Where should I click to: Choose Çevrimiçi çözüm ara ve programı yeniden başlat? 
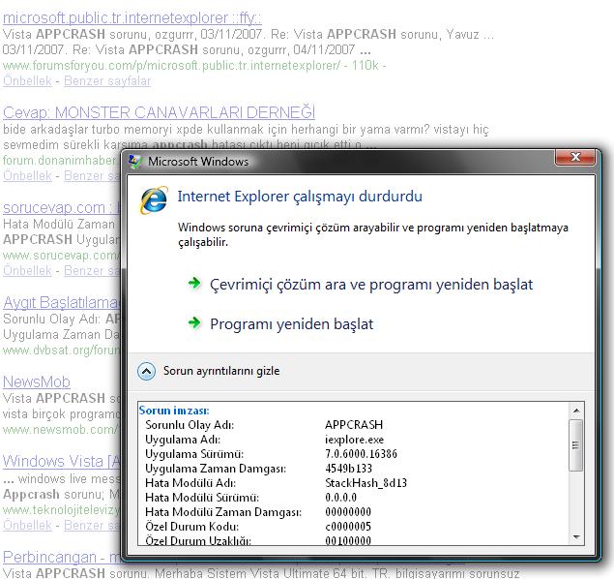pyautogui.click(x=371, y=285)
